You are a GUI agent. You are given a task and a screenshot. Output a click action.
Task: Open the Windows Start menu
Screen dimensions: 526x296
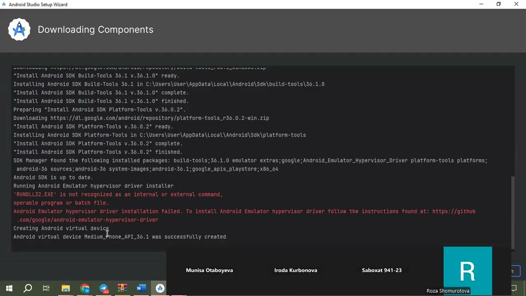[x=9, y=288]
